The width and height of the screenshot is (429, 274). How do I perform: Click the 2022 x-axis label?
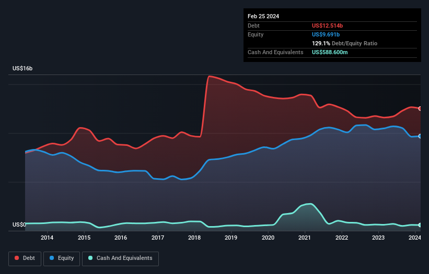tap(342, 238)
